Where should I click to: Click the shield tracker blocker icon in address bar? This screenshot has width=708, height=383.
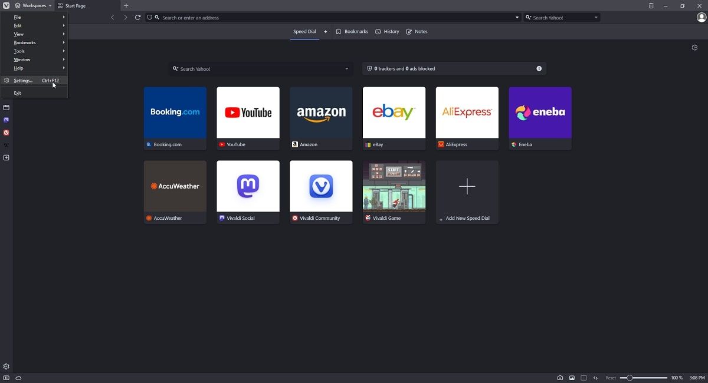[150, 18]
